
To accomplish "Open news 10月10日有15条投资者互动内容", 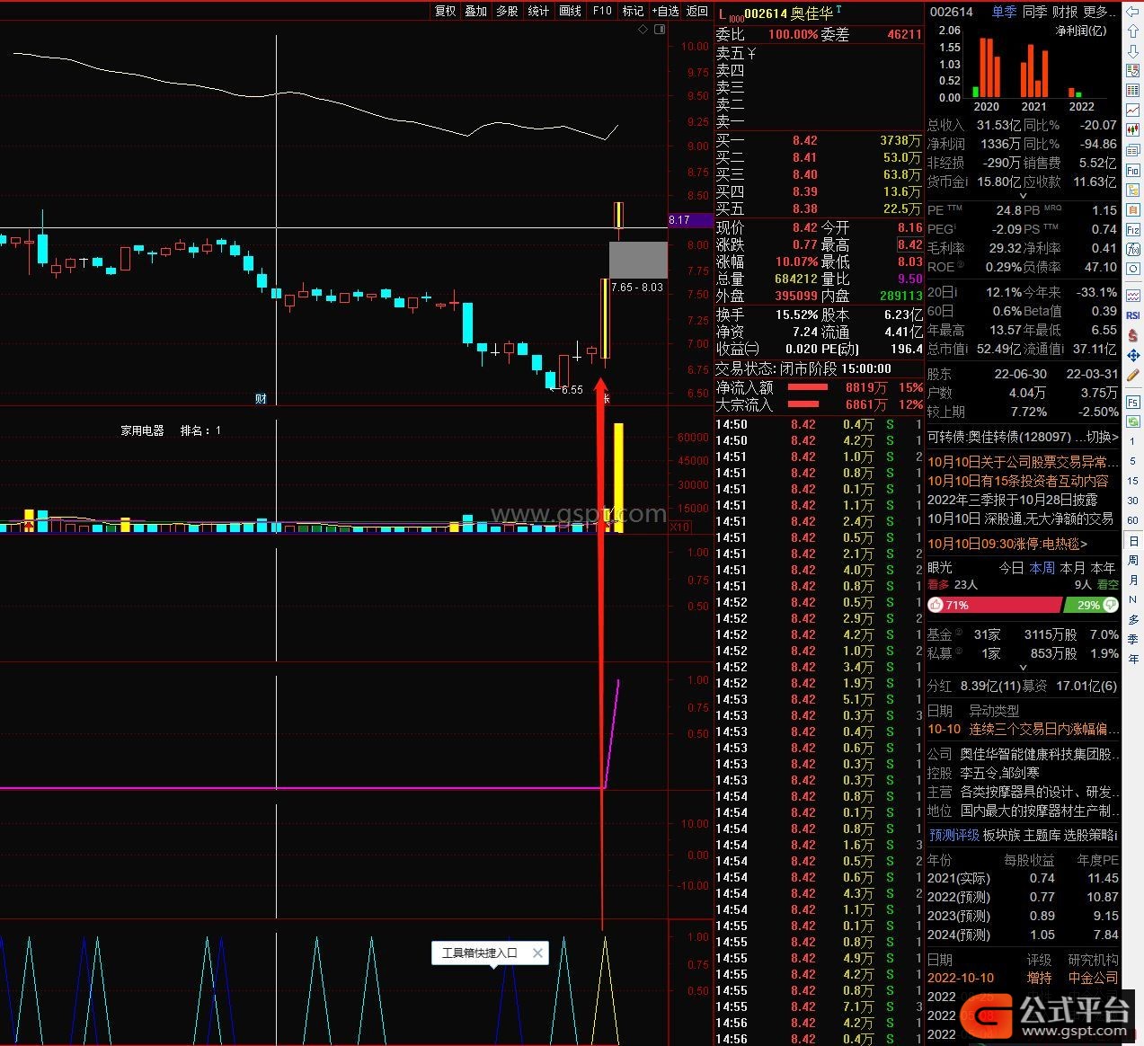I will point(1018,481).
